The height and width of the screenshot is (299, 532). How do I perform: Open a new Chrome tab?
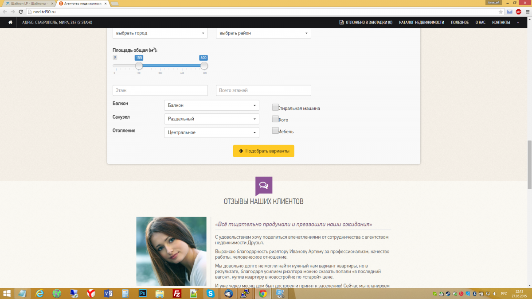(114, 4)
